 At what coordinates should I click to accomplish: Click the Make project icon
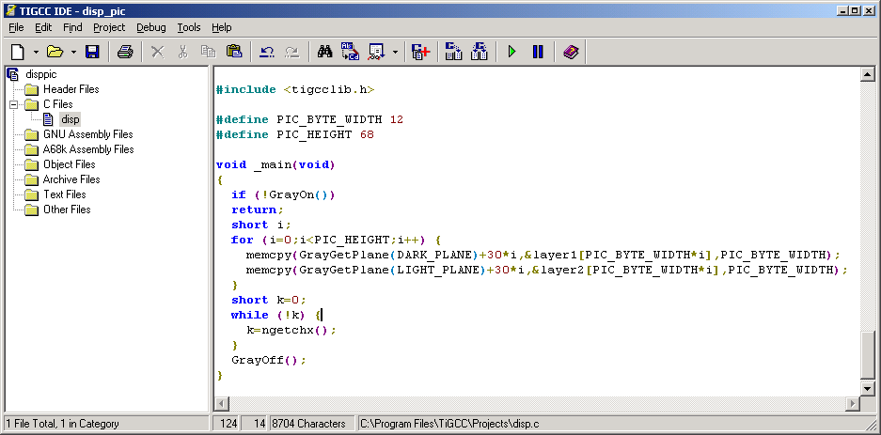[x=479, y=53]
